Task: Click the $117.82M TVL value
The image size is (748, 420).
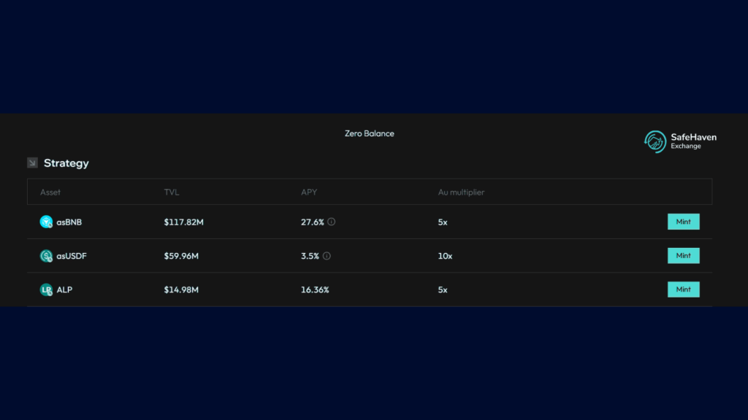Action: click(x=183, y=222)
